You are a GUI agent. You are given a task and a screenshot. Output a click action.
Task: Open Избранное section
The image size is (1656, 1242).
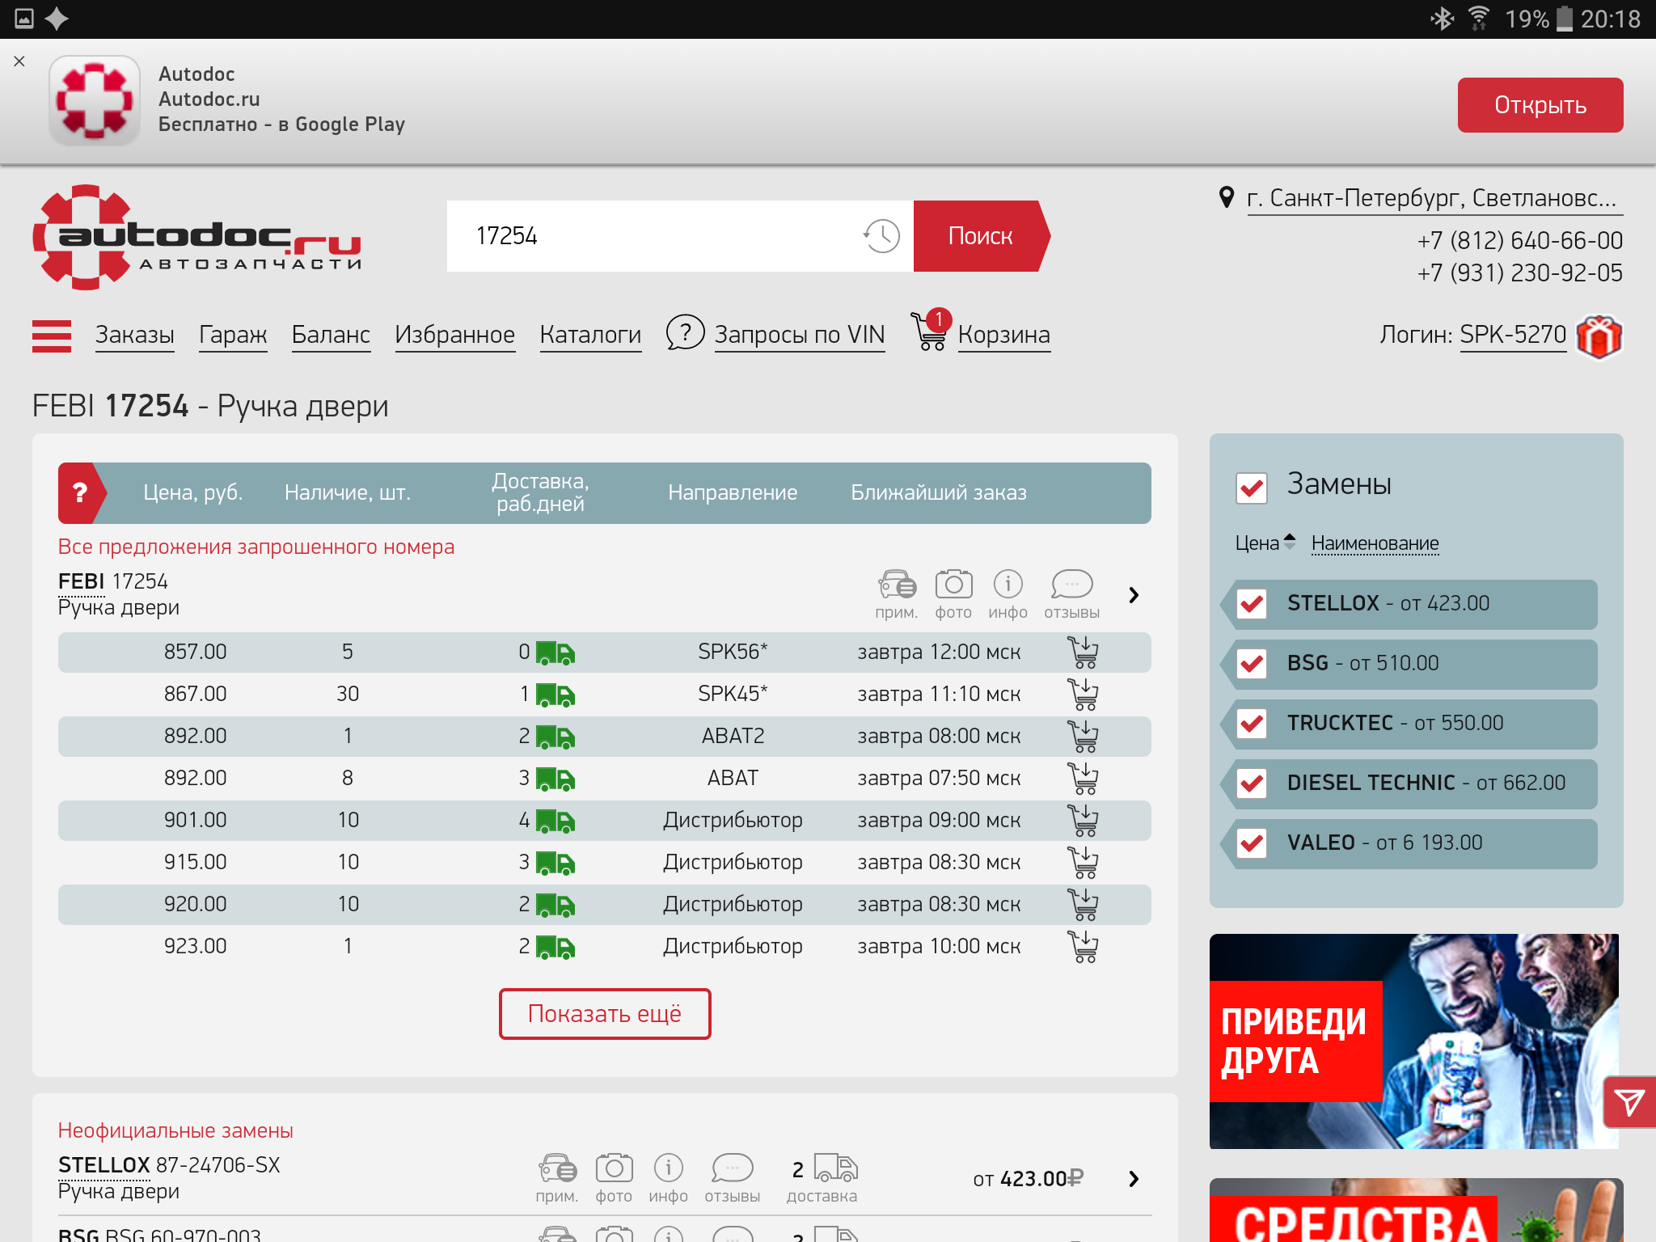pos(454,335)
